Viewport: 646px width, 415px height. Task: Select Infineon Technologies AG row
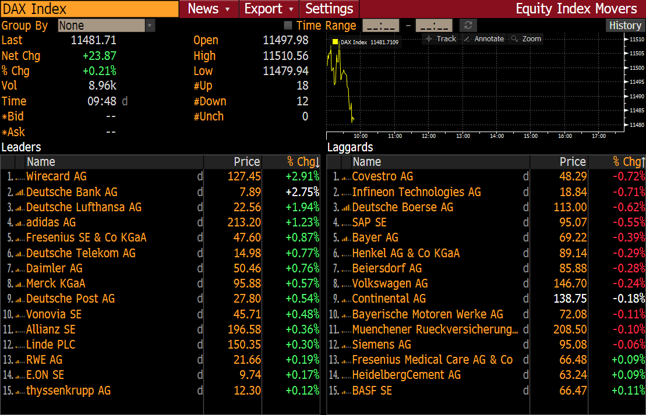tap(486, 192)
